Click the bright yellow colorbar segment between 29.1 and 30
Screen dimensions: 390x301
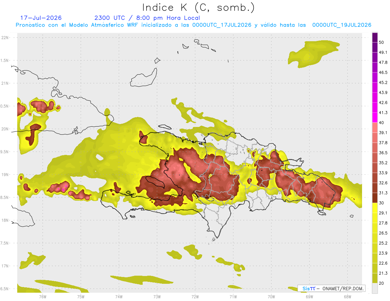tap(375, 208)
